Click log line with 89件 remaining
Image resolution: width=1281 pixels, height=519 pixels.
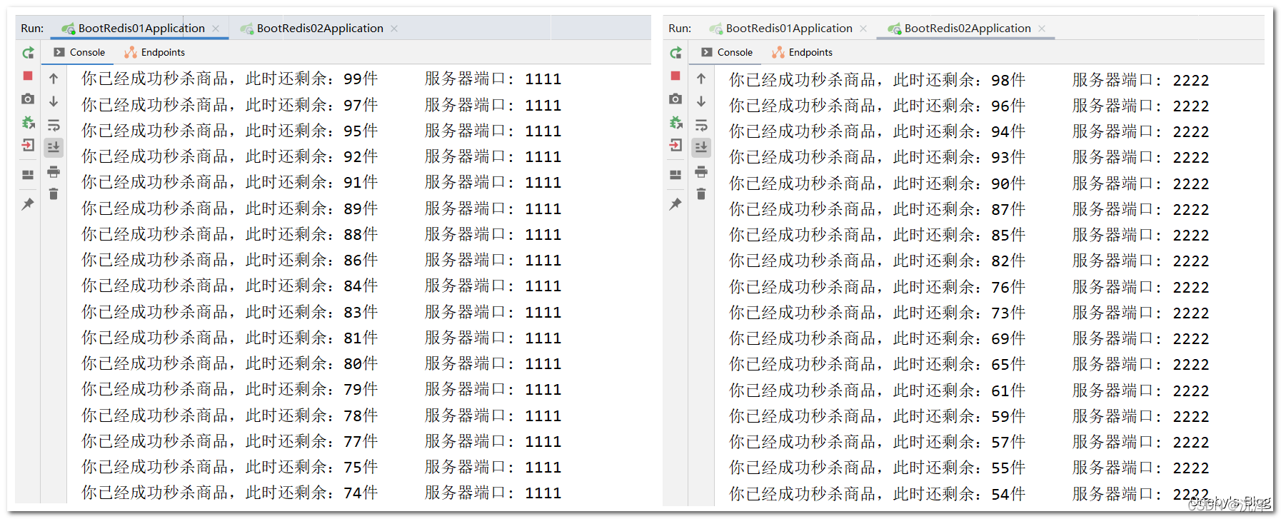click(x=321, y=208)
